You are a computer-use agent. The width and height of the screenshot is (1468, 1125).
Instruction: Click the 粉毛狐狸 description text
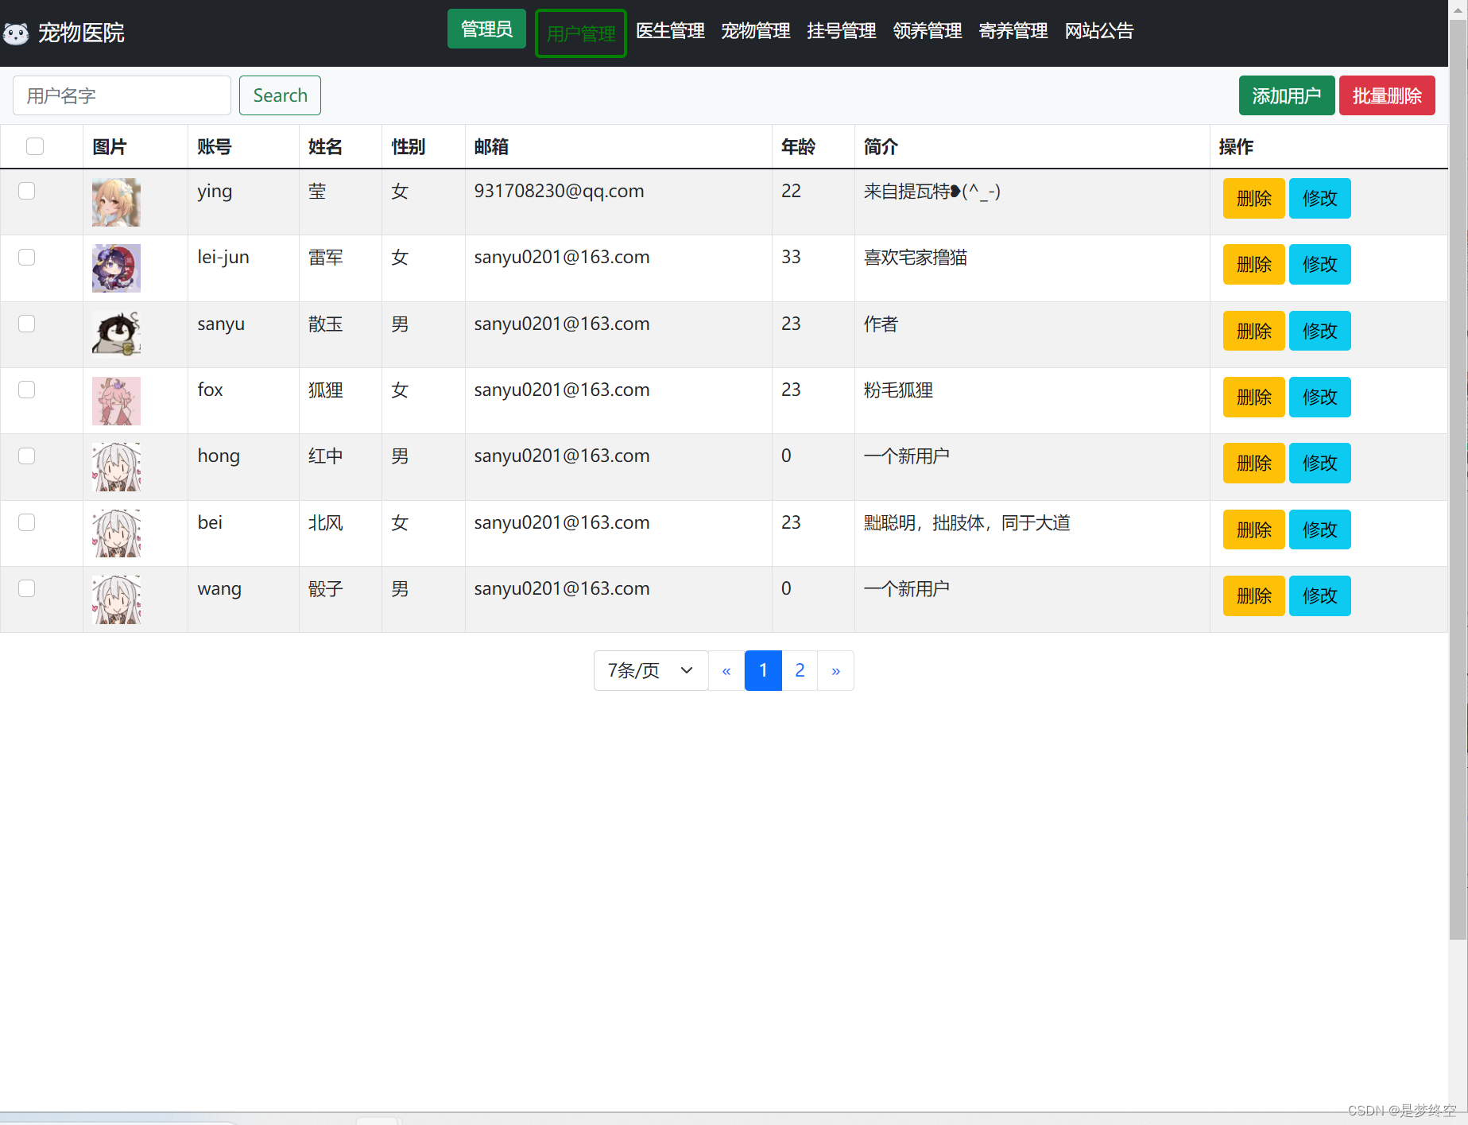click(x=898, y=390)
